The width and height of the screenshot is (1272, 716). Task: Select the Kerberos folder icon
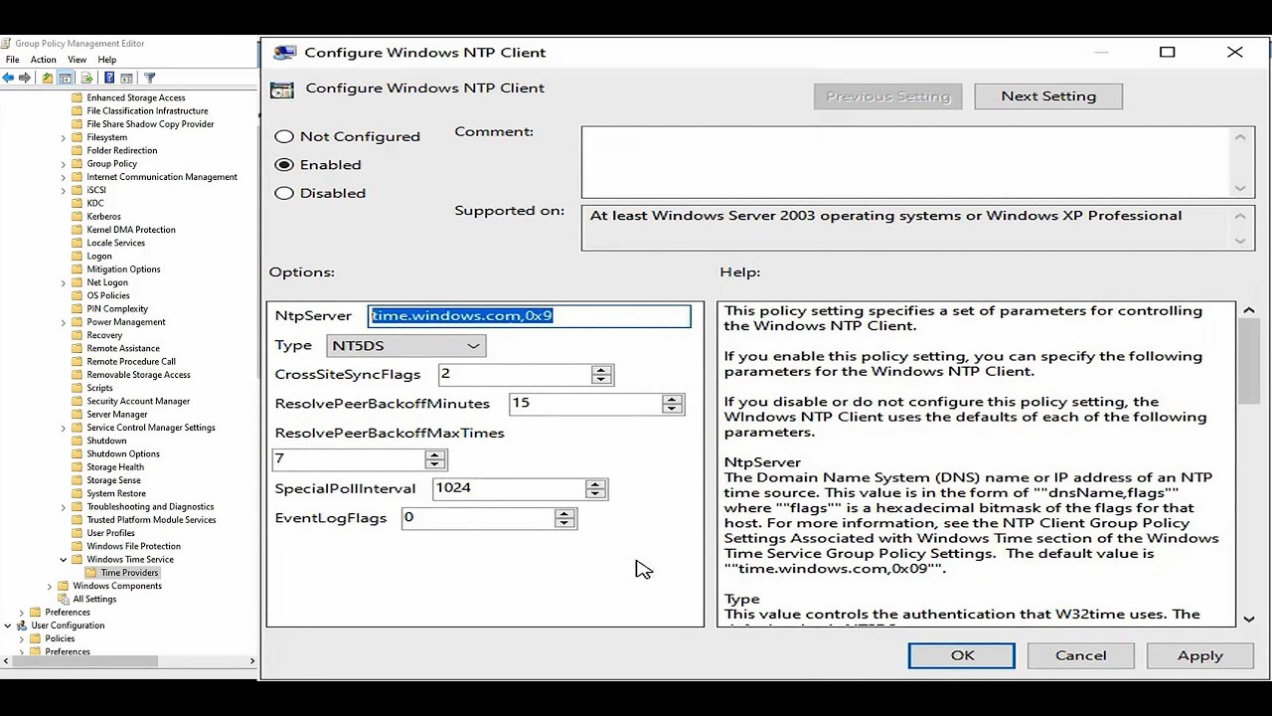point(78,217)
